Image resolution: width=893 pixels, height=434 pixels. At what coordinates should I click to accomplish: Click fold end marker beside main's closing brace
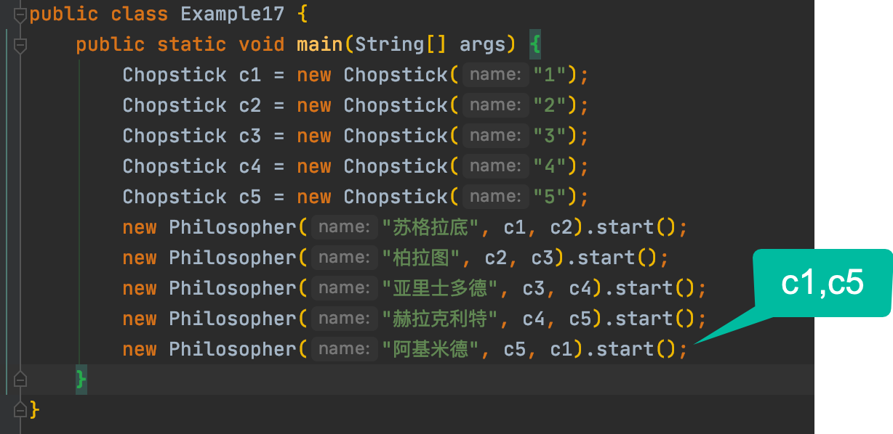click(x=20, y=380)
